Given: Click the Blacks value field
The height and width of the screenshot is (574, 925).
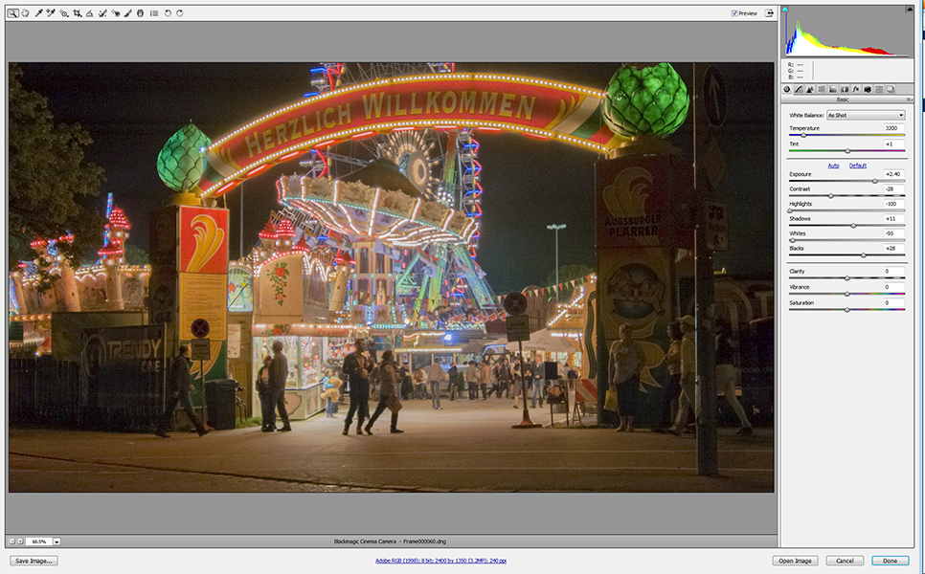Looking at the screenshot, I should tap(893, 248).
